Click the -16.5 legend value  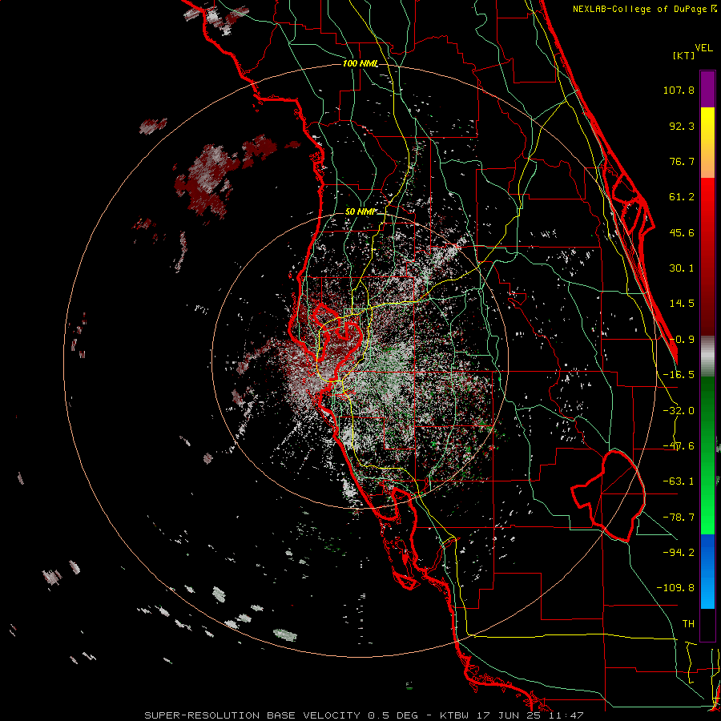coord(679,375)
